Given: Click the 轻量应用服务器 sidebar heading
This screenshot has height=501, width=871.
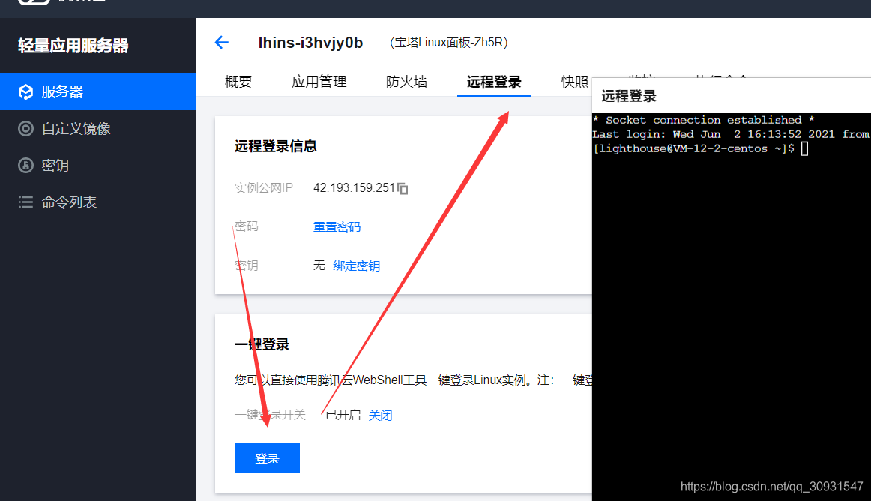Looking at the screenshot, I should pyautogui.click(x=73, y=46).
